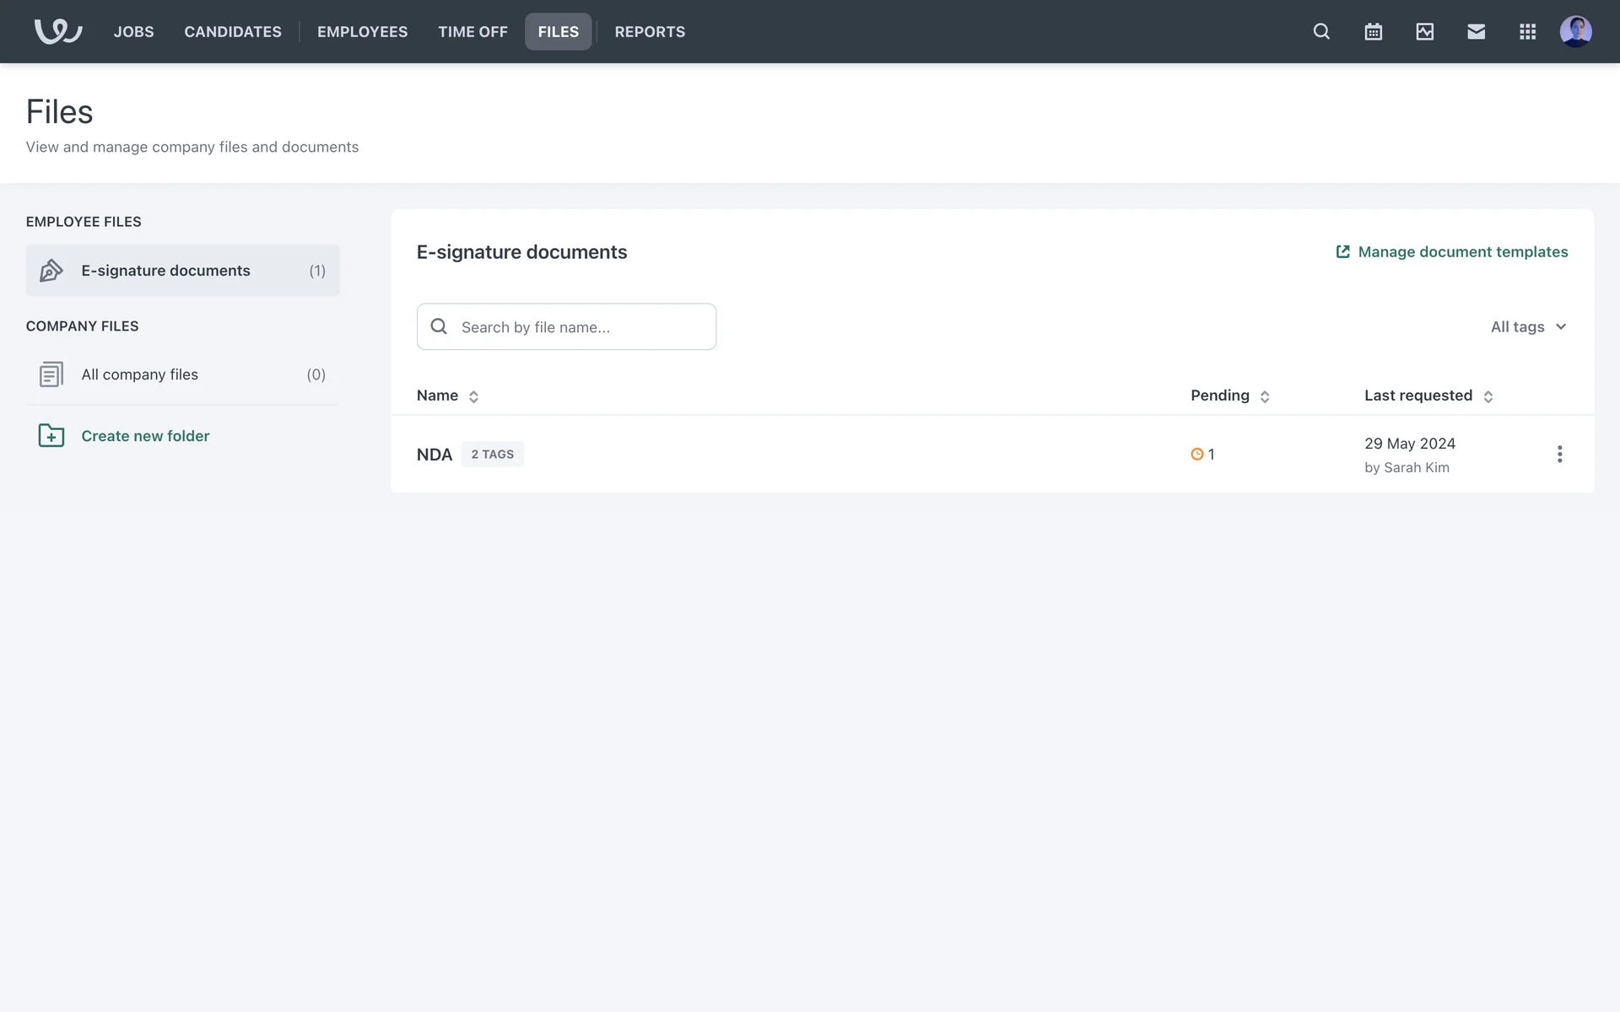Open the calendar icon in header
This screenshot has width=1620, height=1012.
coord(1373,31)
